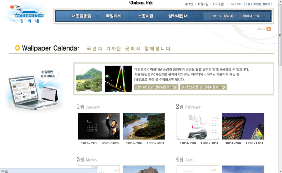Viewport: 282px width, 173px height.
Task: Go to 청와대 관람 page
Action: coord(251,16)
